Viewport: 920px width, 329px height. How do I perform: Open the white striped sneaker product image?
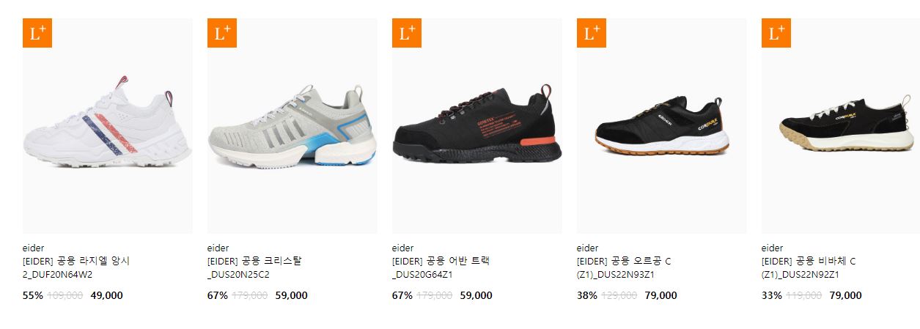pos(108,126)
